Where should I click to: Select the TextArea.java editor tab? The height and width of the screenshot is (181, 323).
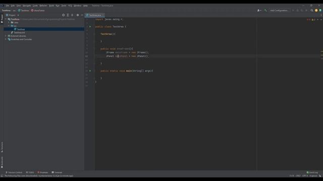(x=95, y=15)
